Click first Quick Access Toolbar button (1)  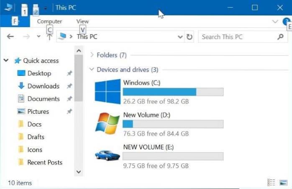(24, 10)
